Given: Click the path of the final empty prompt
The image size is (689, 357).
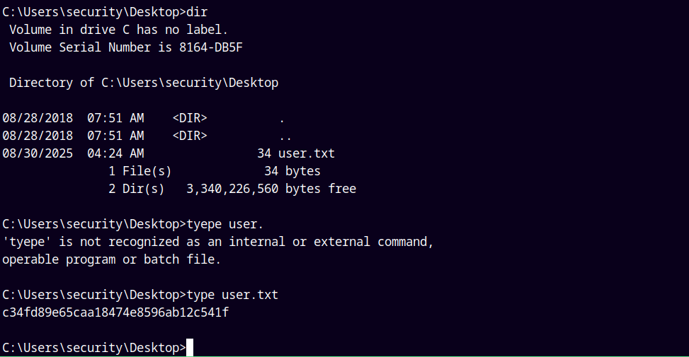Looking at the screenshot, I should click(92, 348).
